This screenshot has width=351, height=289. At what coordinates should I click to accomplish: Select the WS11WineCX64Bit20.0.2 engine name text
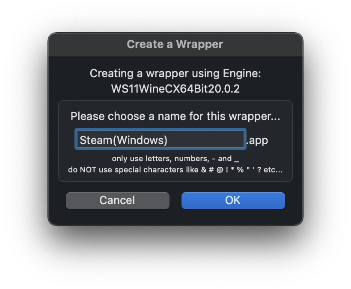click(x=175, y=89)
